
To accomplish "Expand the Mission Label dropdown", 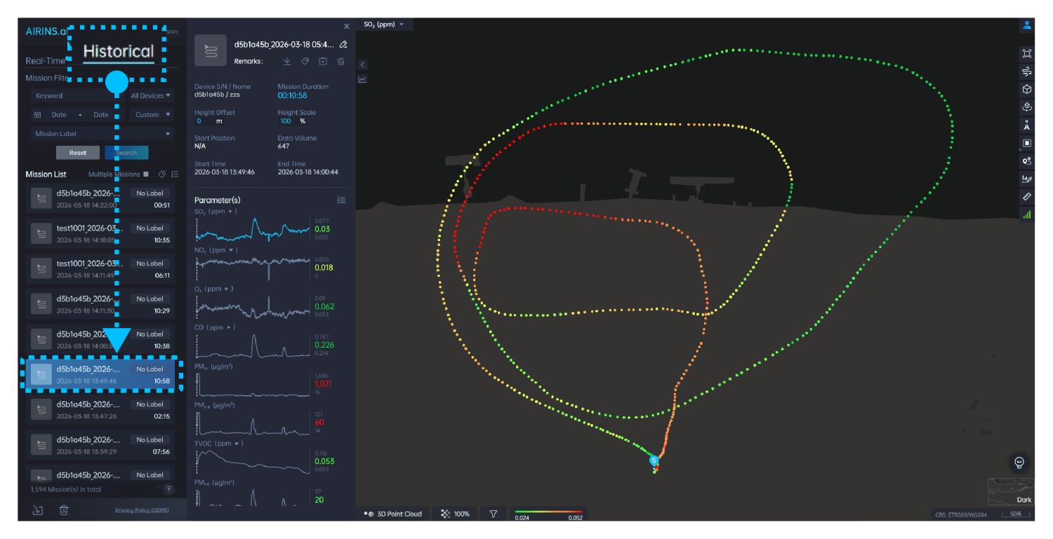I will (x=102, y=133).
